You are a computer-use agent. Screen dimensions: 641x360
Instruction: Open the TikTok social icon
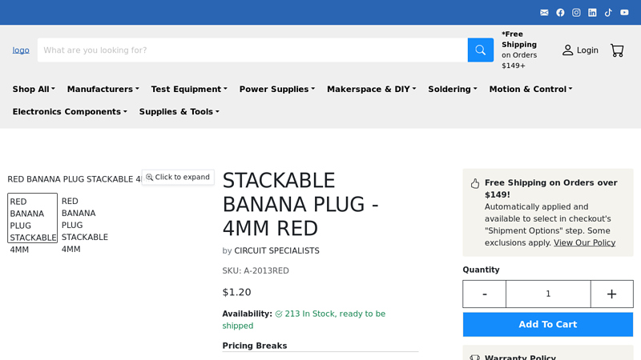tap(608, 13)
